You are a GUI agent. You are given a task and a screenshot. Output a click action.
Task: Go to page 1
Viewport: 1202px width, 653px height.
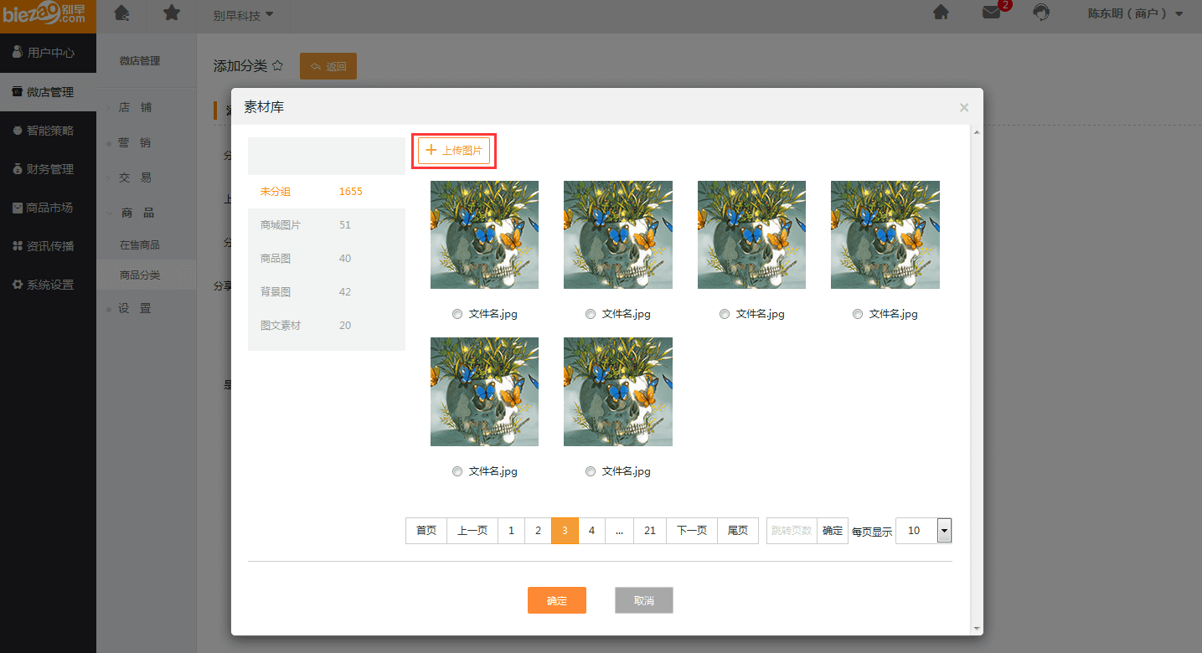pos(512,531)
